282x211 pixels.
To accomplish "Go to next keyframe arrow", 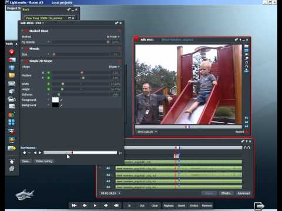I will pyautogui.click(x=40, y=153).
